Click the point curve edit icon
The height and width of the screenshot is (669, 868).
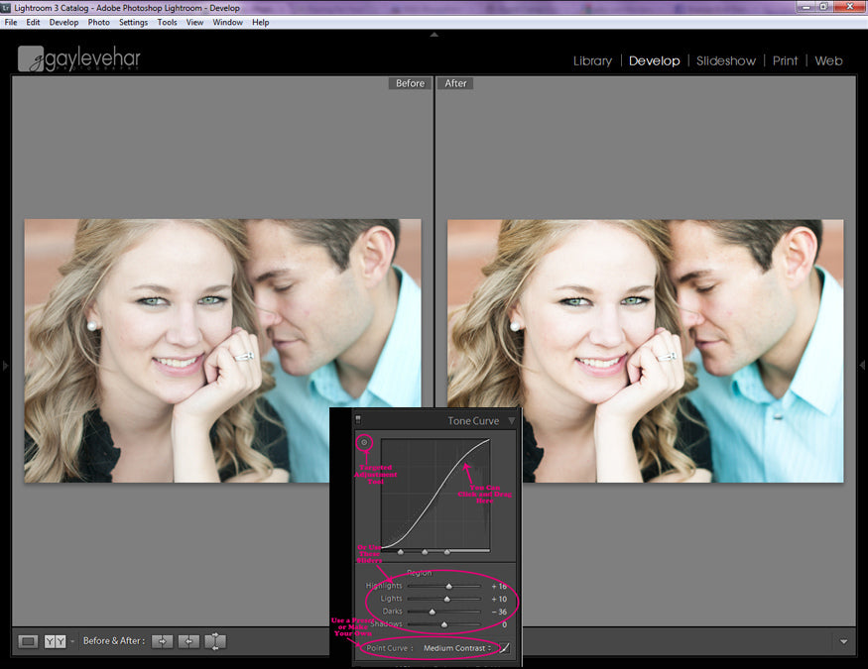pyautogui.click(x=505, y=648)
